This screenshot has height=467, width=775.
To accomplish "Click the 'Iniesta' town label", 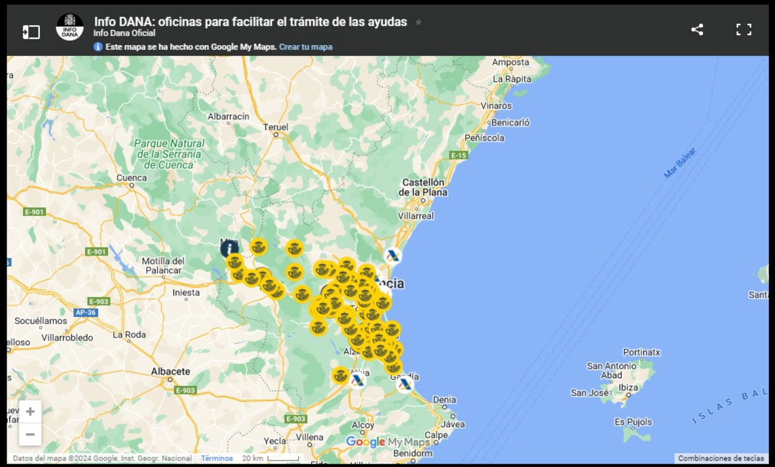I will pos(186,293).
